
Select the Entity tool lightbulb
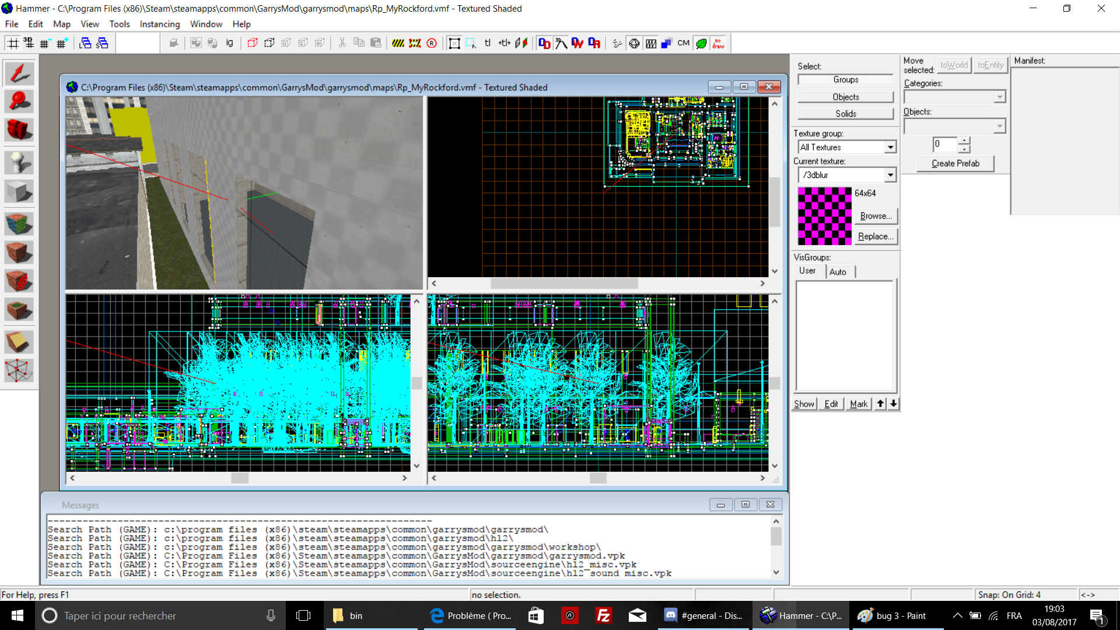tap(19, 163)
